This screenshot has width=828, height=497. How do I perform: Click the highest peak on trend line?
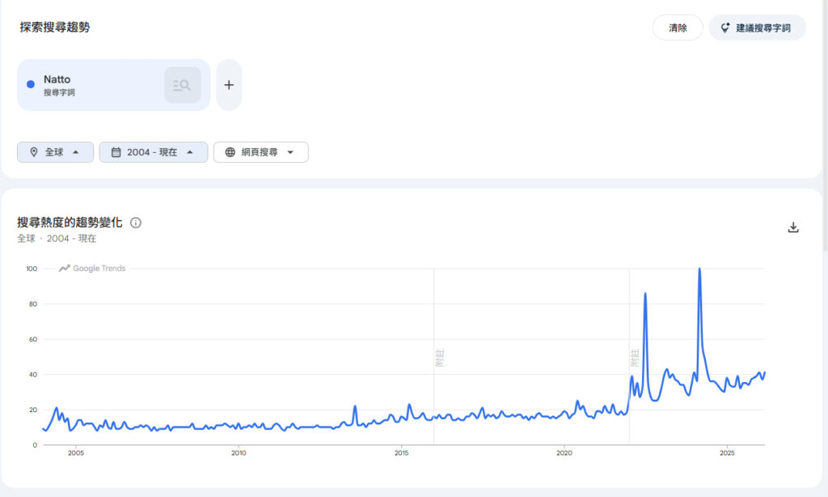[x=699, y=270]
